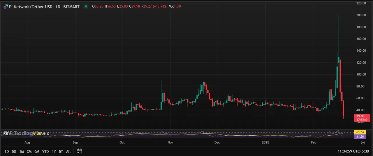Select the 5D time range

pyautogui.click(x=14, y=151)
